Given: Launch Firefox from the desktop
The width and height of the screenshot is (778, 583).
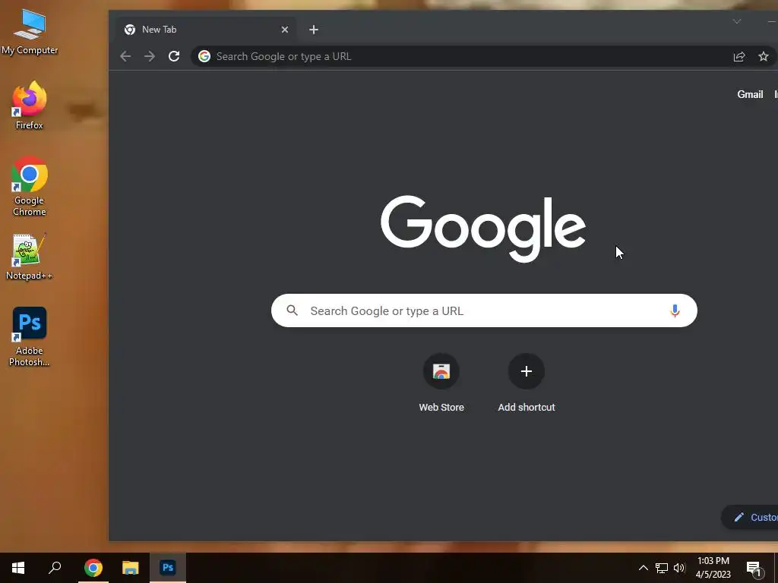Looking at the screenshot, I should point(30,105).
